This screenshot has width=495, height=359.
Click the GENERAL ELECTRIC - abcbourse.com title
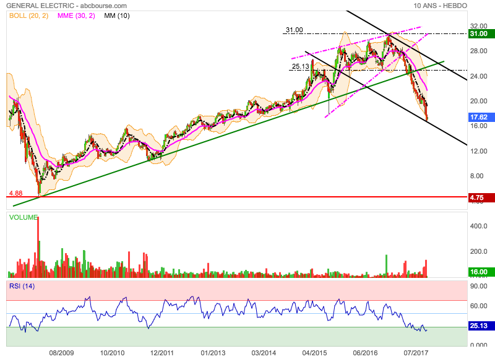(67, 6)
